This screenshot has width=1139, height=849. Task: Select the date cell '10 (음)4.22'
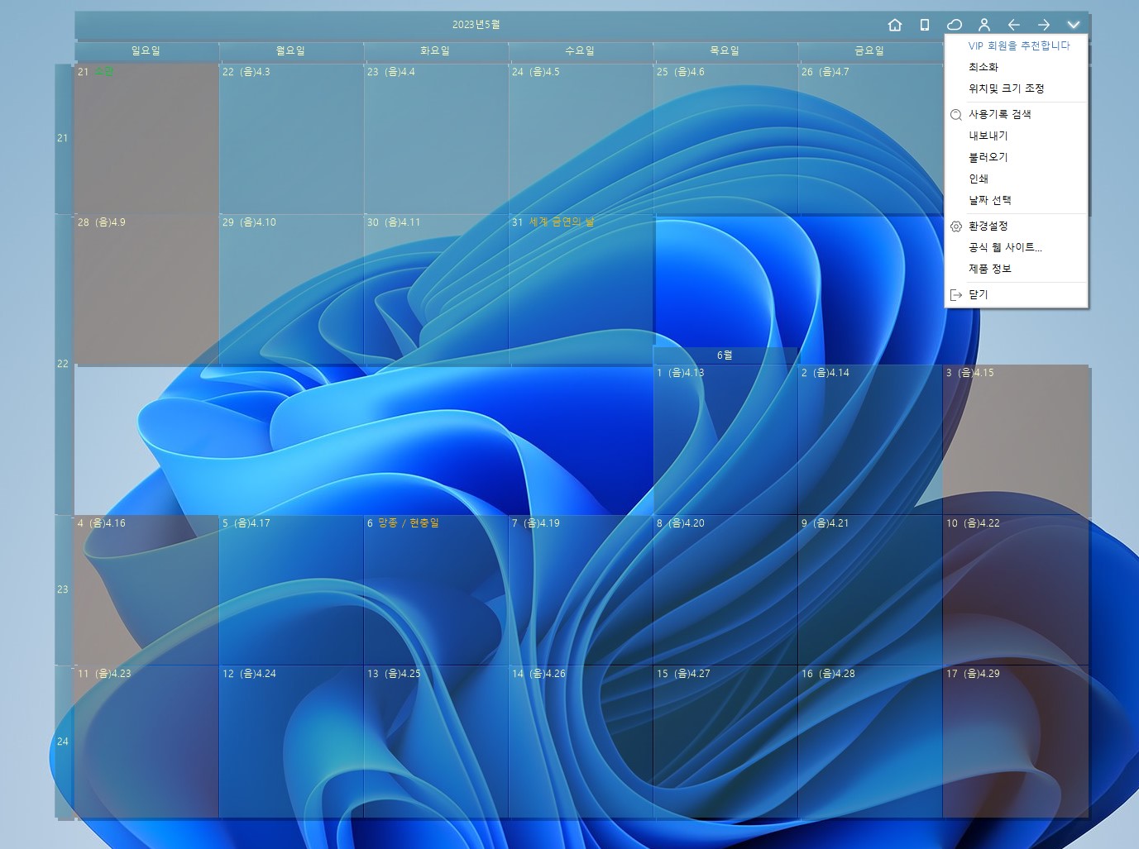pyautogui.click(x=1017, y=590)
